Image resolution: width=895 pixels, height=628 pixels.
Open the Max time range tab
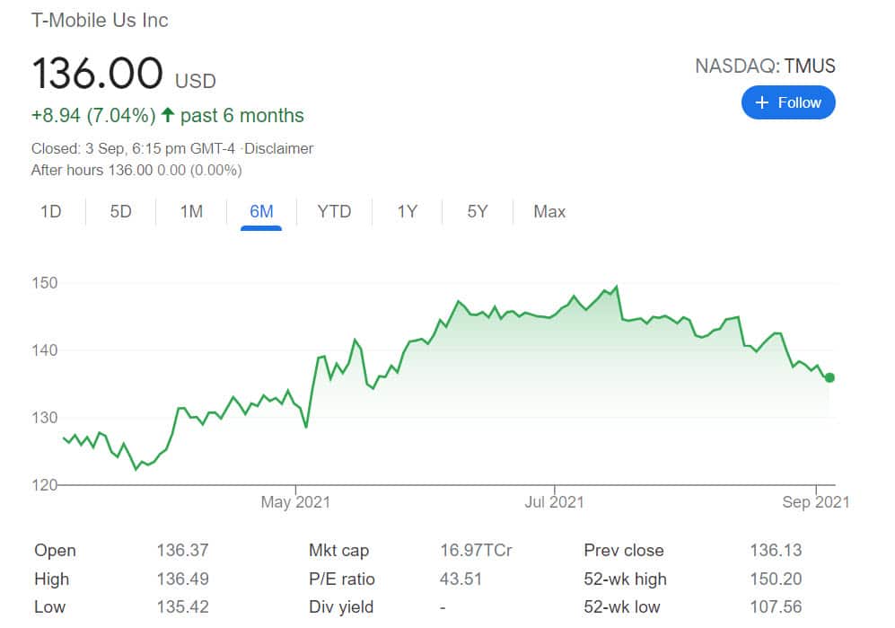point(549,212)
